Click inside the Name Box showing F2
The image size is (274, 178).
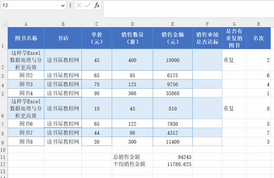pos(29,5)
